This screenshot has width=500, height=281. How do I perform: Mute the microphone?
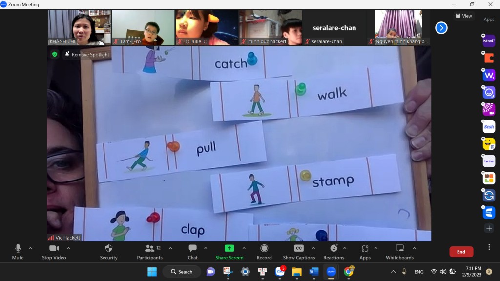(x=18, y=252)
